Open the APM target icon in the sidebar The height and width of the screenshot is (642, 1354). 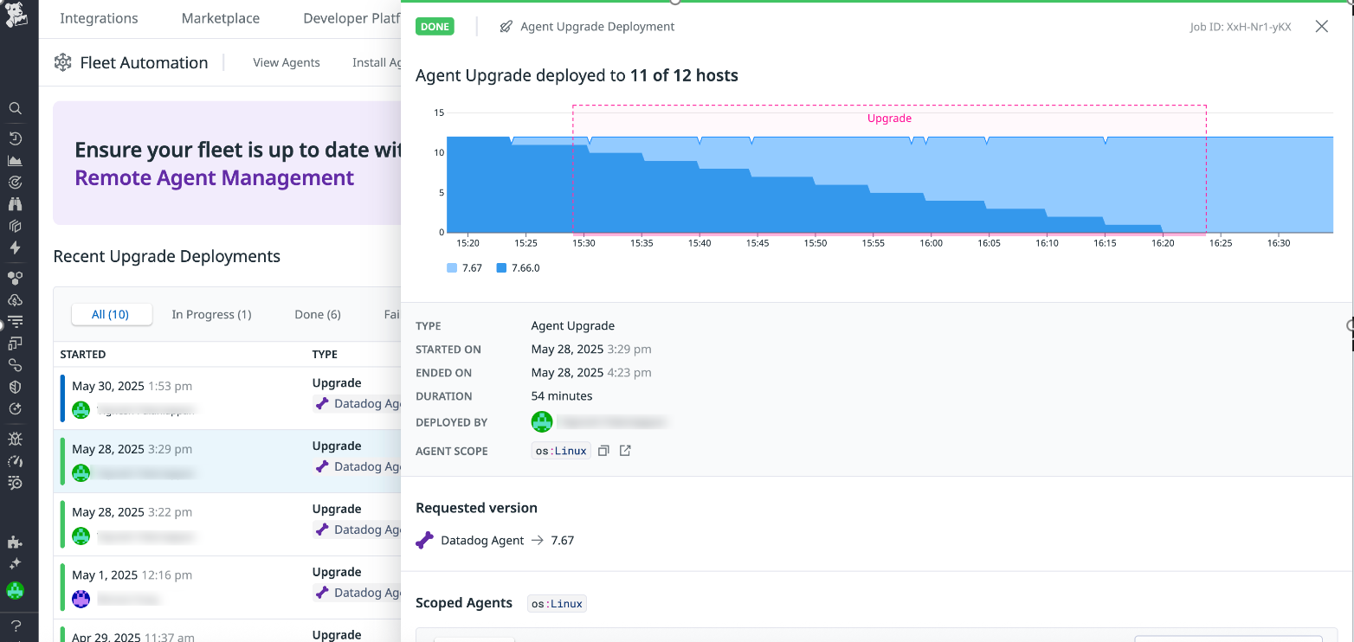tap(15, 182)
